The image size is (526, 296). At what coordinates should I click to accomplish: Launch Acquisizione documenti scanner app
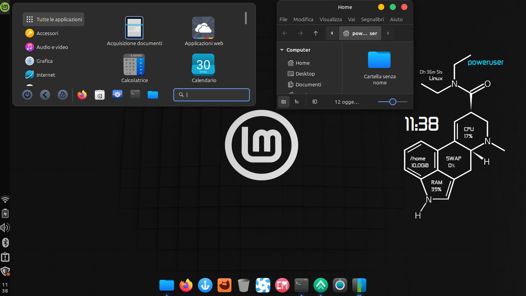134,31
